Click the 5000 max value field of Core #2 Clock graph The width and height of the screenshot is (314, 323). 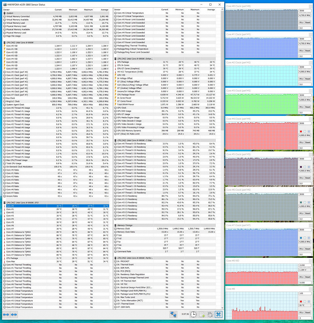[x=305, y=67]
